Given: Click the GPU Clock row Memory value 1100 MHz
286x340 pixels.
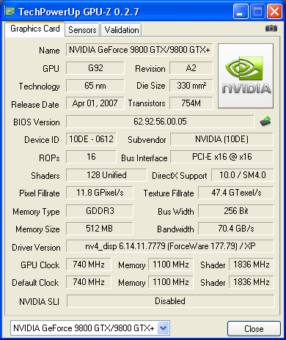Looking at the screenshot, I should click(x=171, y=265).
